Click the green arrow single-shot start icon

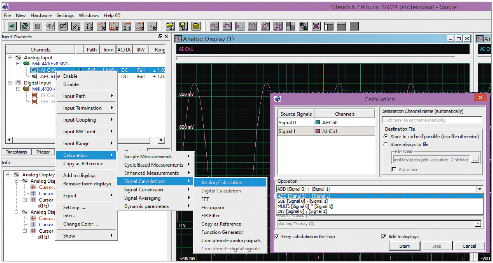click(13, 26)
